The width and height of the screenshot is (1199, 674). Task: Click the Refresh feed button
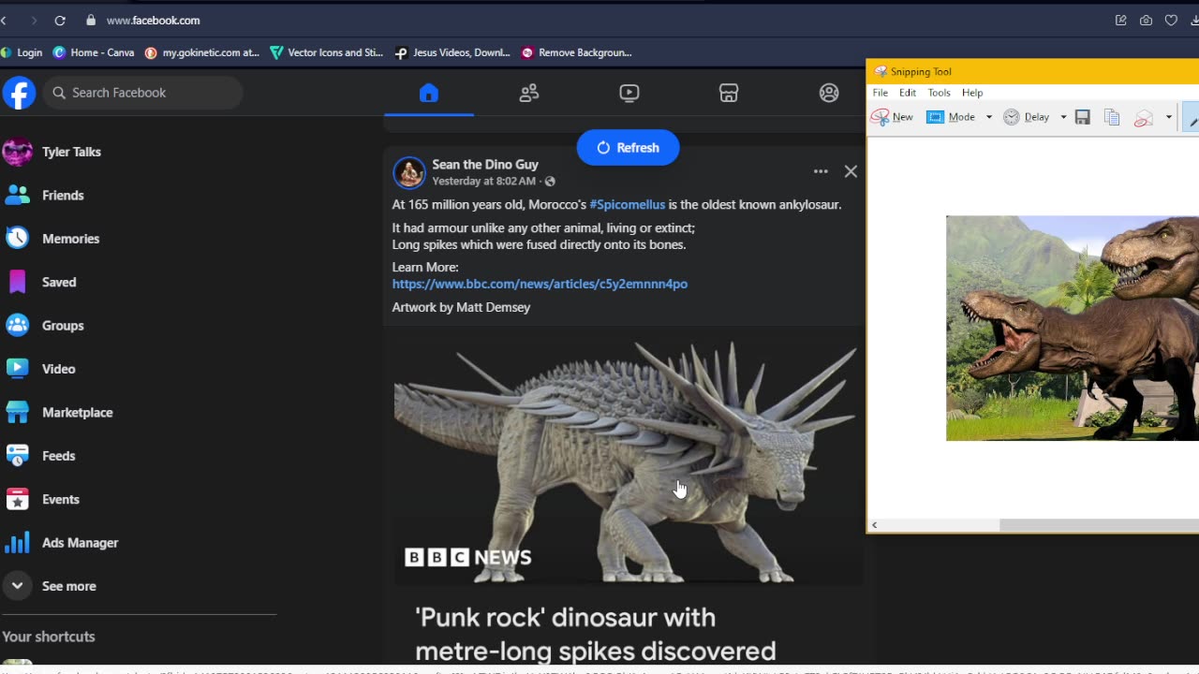coord(628,148)
